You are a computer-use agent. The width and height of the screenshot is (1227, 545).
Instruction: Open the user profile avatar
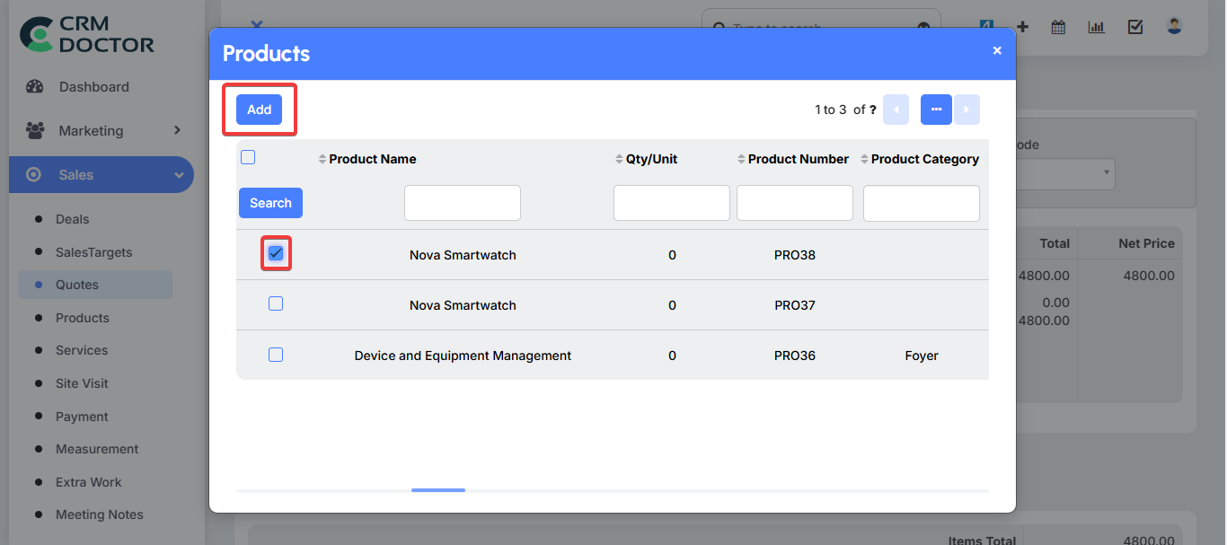pos(1174,25)
